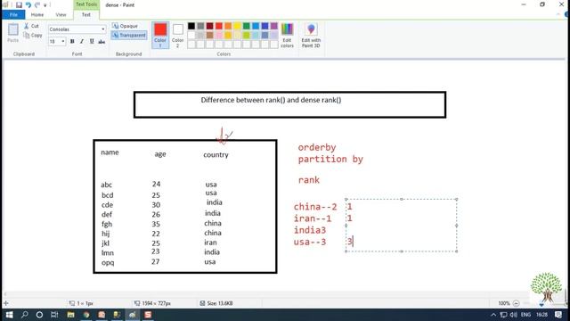Click the 'partition by' red text
570x321 pixels.
pyautogui.click(x=330, y=160)
